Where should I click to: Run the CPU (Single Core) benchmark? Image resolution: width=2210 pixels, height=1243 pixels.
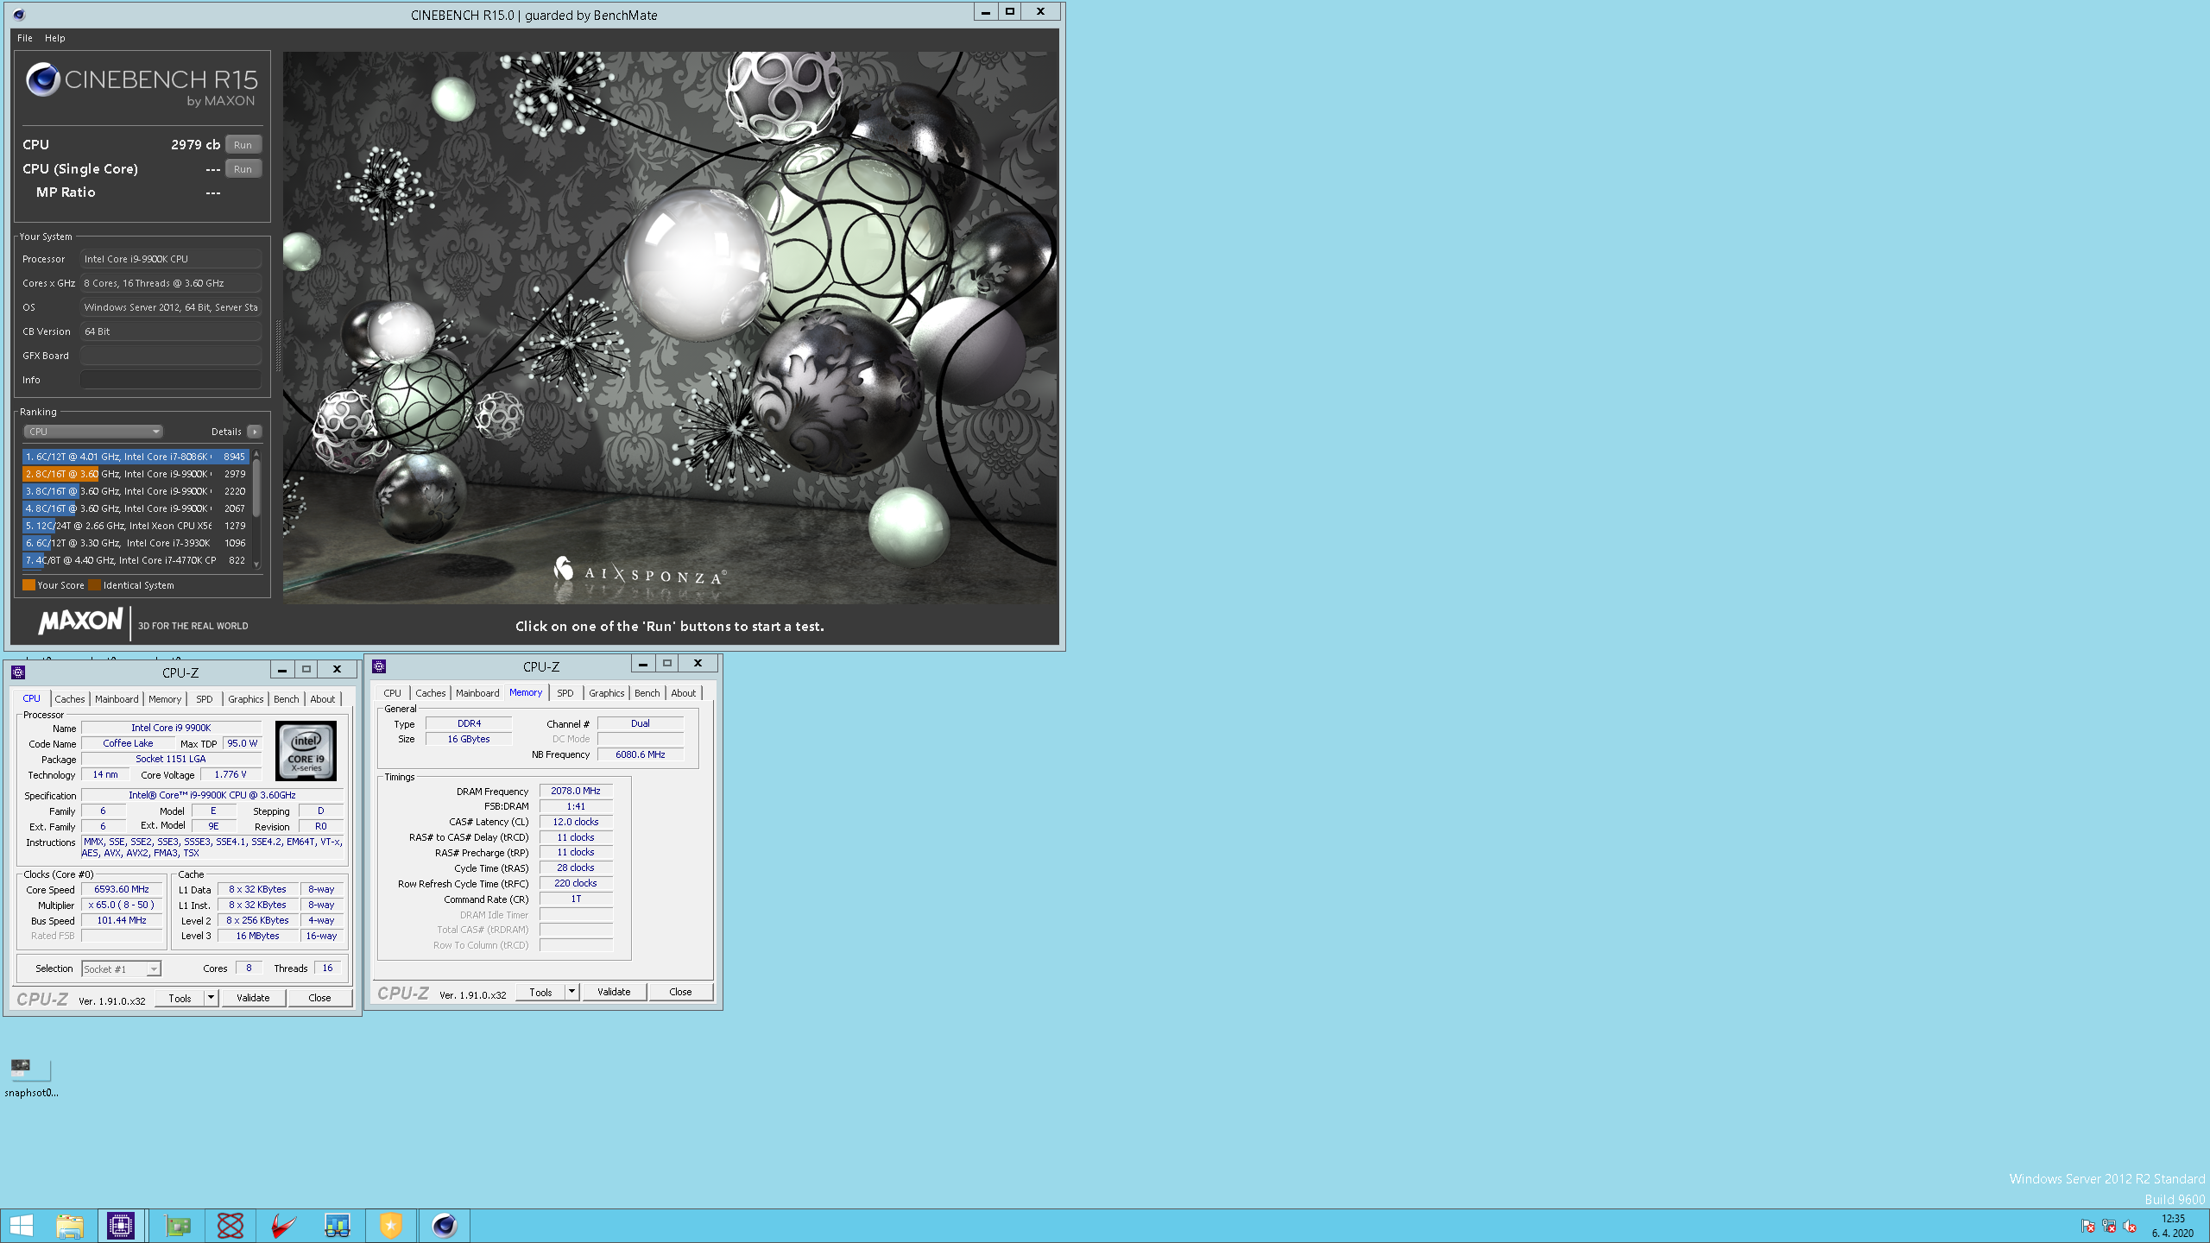click(243, 169)
